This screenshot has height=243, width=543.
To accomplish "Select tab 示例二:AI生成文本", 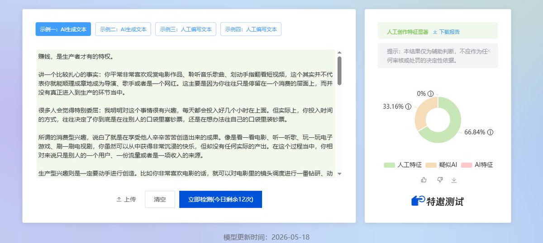I will [x=123, y=29].
